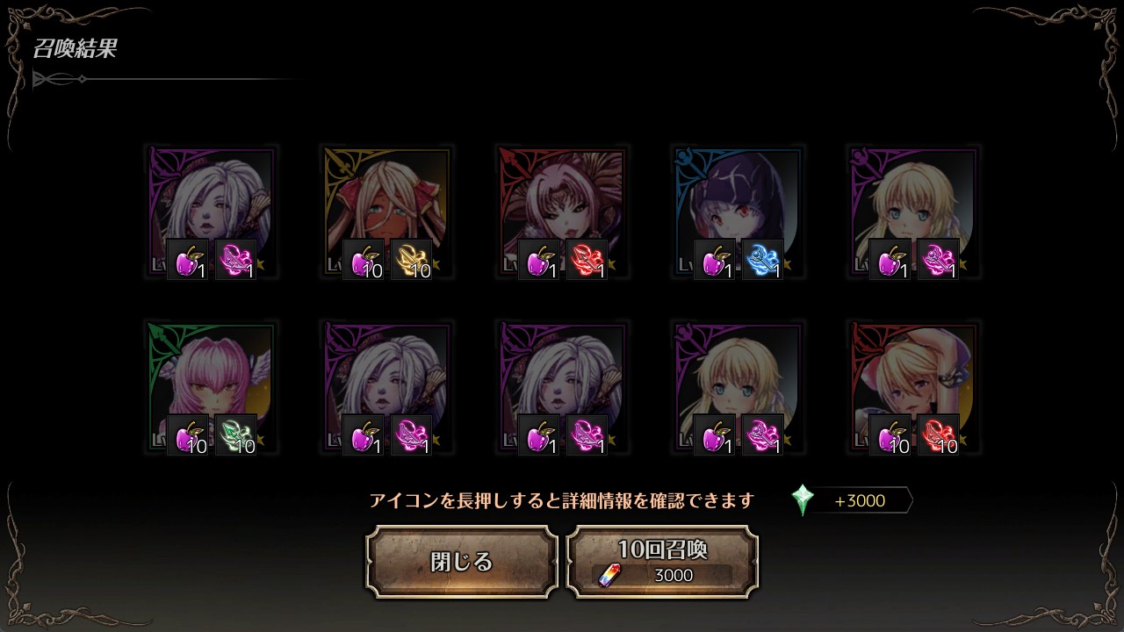Tap the purple apple icon on green-frame card
The width and height of the screenshot is (1124, 632).
[188, 435]
